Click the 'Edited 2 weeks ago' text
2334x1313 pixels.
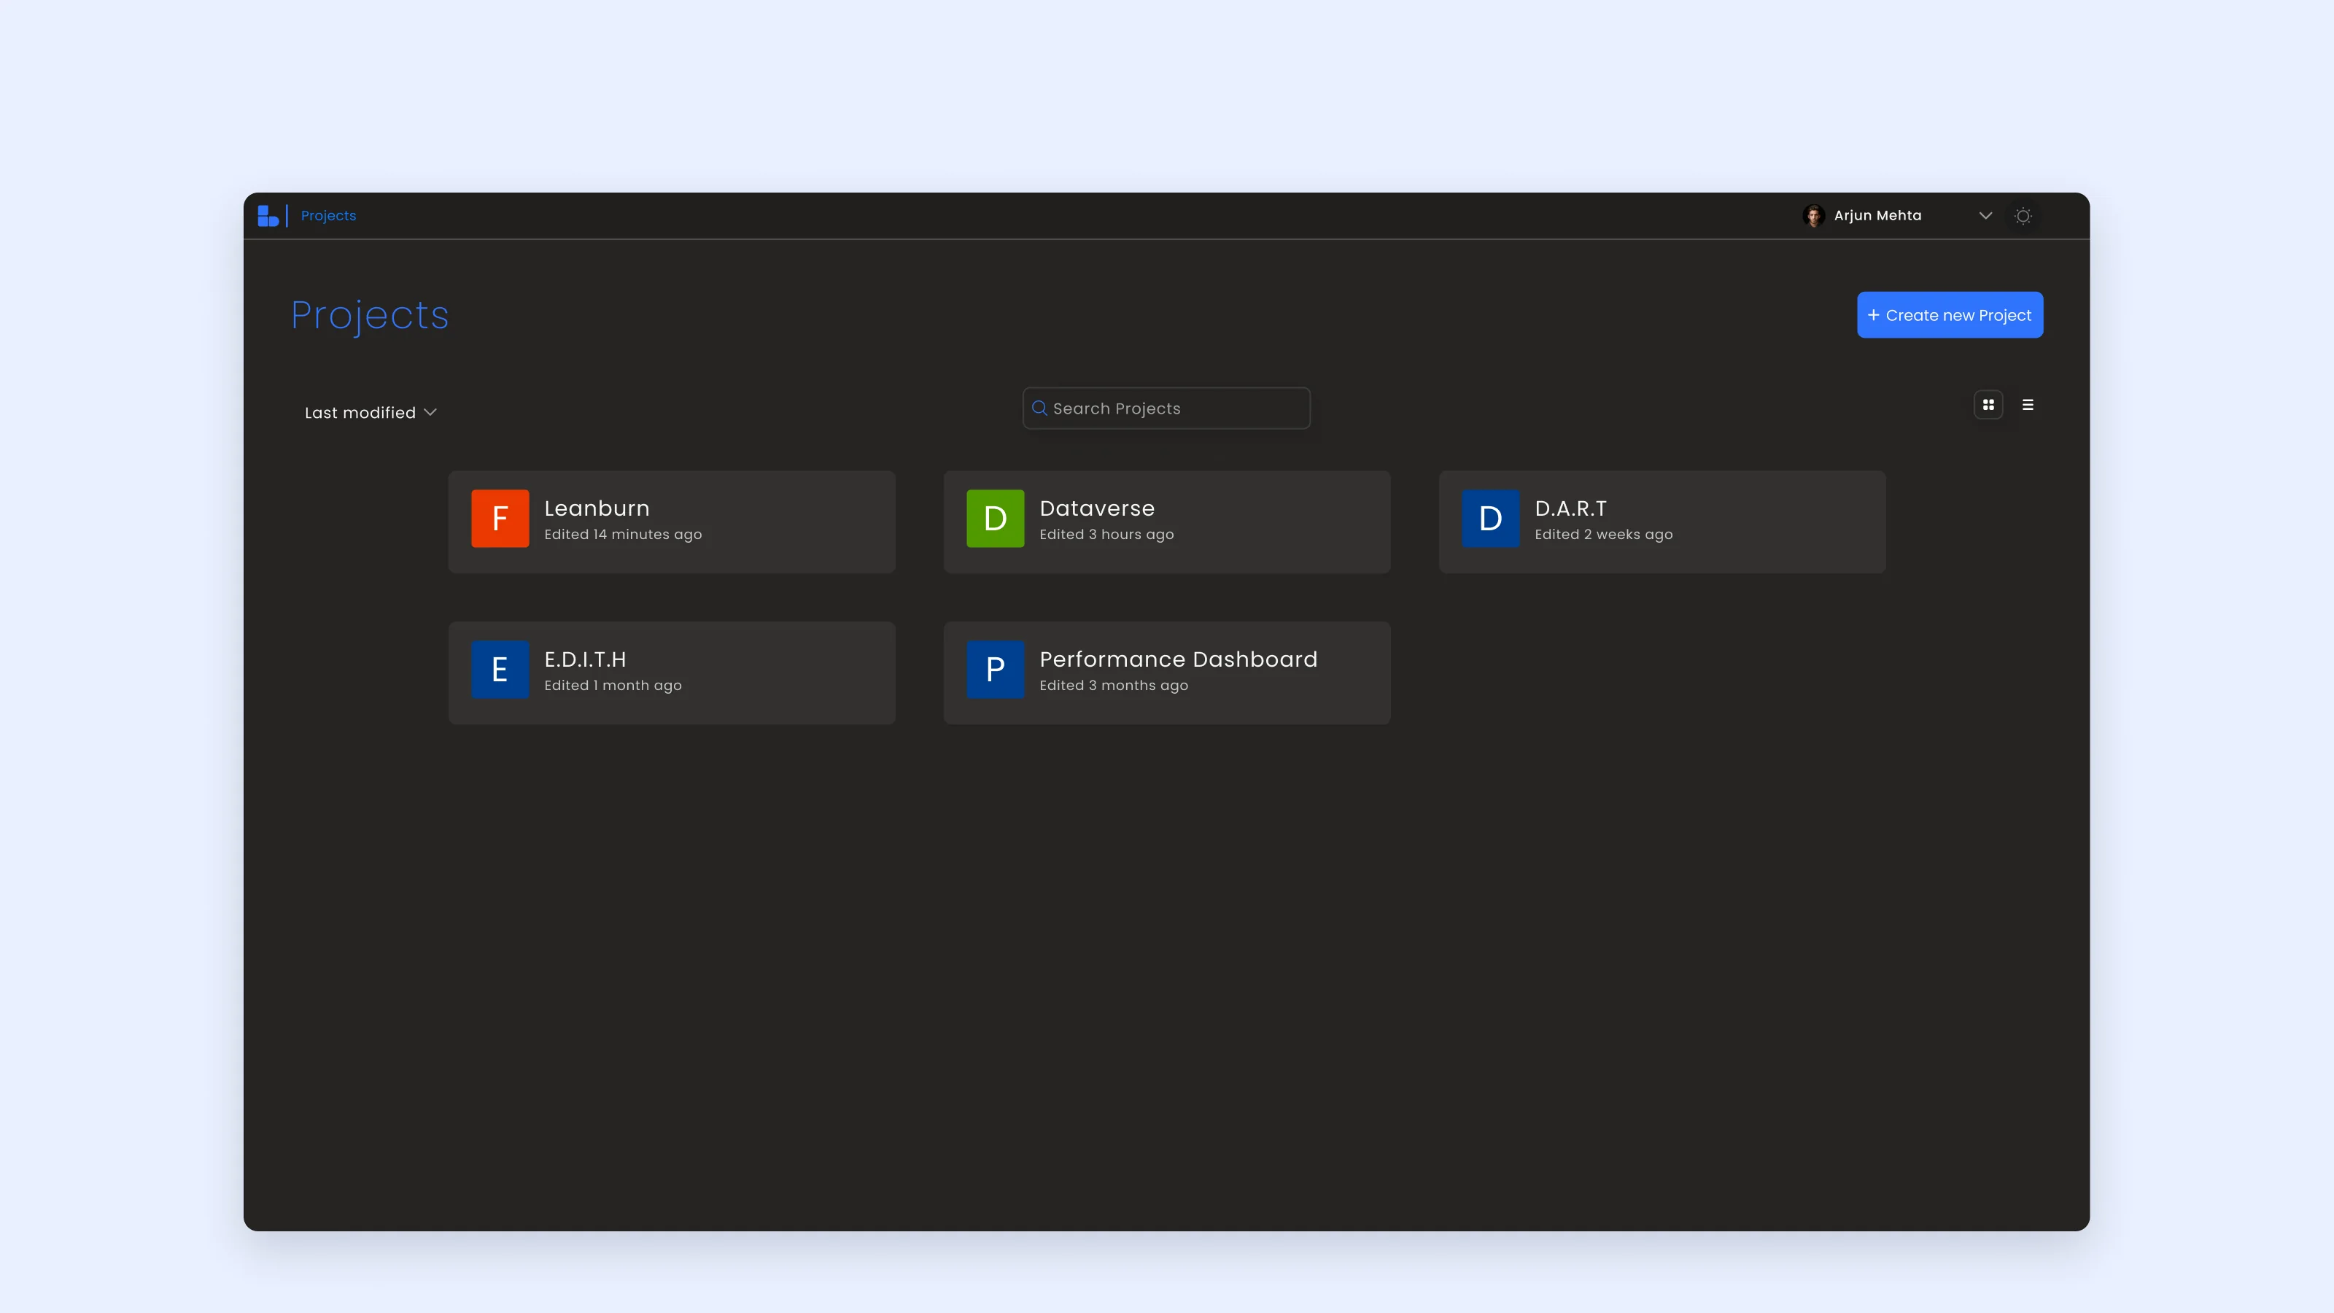[x=1603, y=535]
